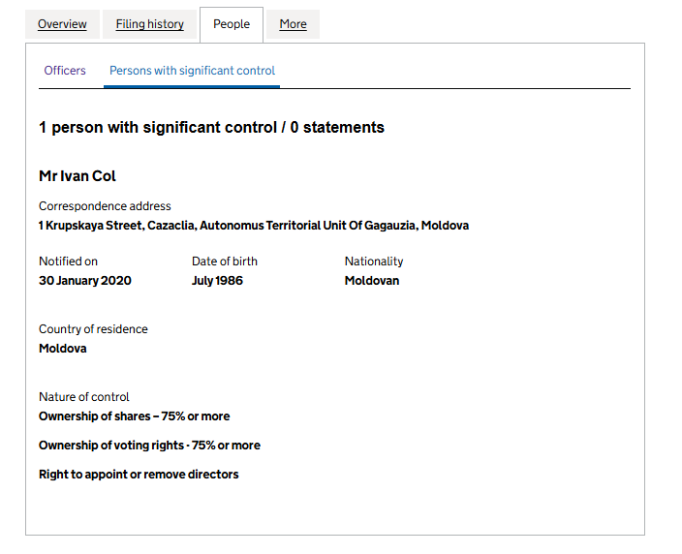Viewport: 682px width, 554px height.
Task: Click the name Mr Ivan Col
Action: point(77,176)
